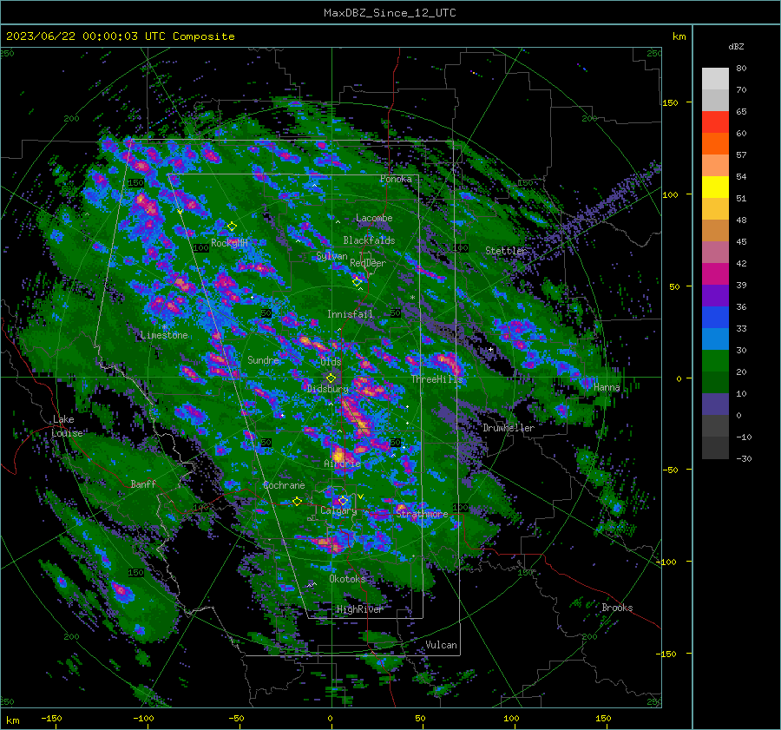The image size is (781, 730).
Task: Click the dBZ legend heading
Action: point(736,46)
